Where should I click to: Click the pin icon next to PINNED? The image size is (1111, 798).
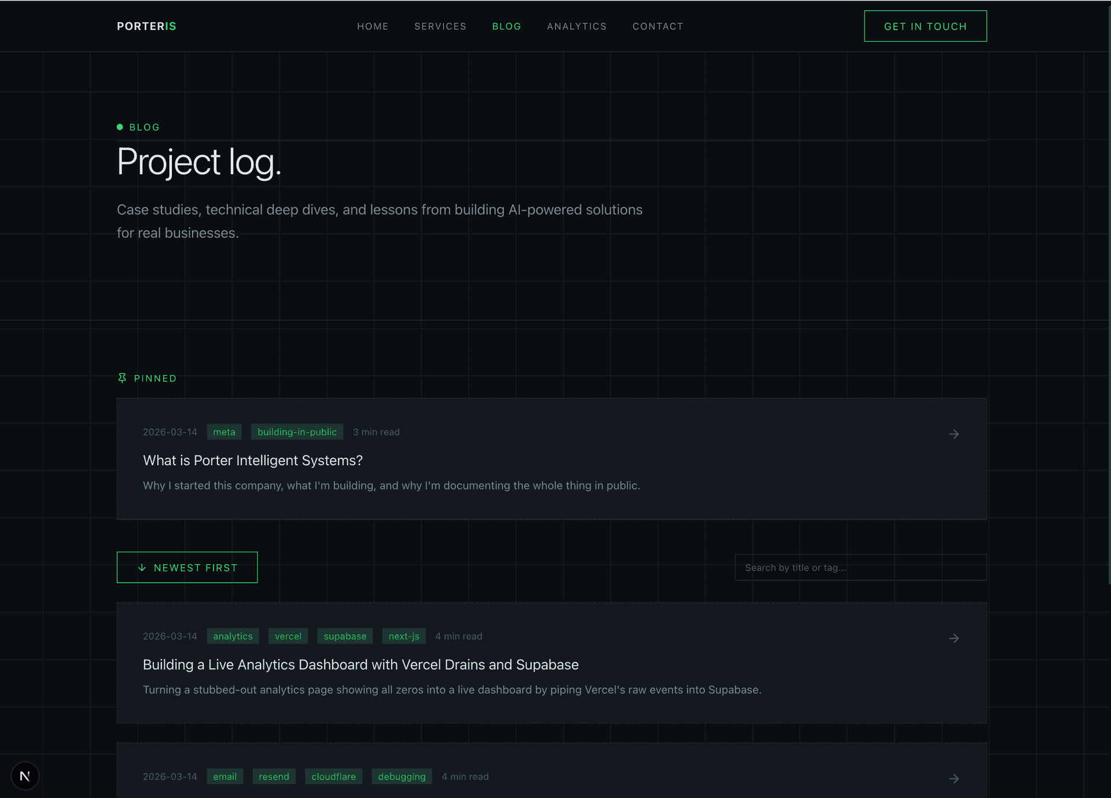(122, 378)
